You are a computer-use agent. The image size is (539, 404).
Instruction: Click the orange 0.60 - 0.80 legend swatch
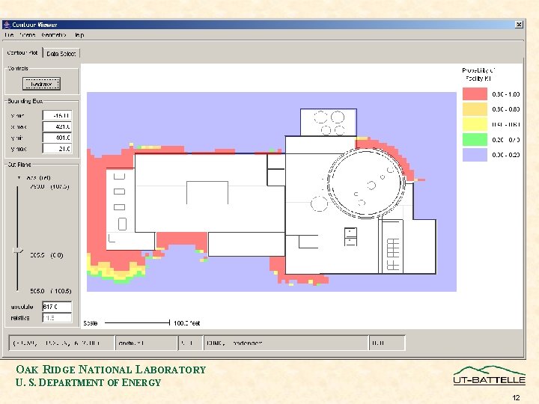tap(475, 109)
